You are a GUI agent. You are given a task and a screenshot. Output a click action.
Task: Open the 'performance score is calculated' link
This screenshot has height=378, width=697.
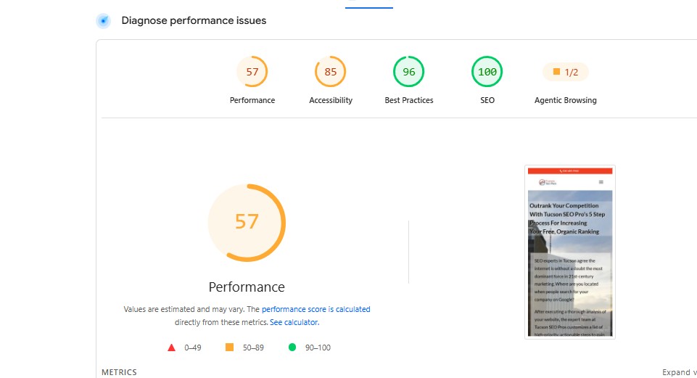coord(315,309)
